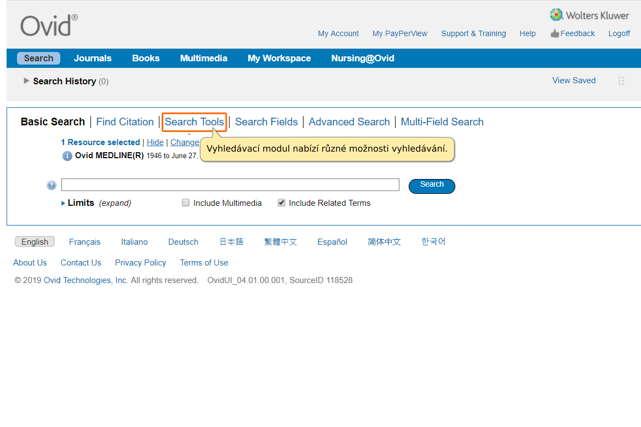Screen dimensions: 641x427
Task: Switch language to Simplified Chinese 简体中文
Action: tap(384, 242)
